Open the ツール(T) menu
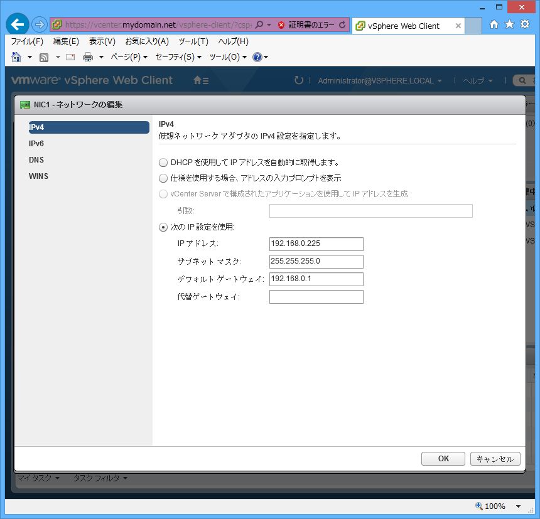 193,41
